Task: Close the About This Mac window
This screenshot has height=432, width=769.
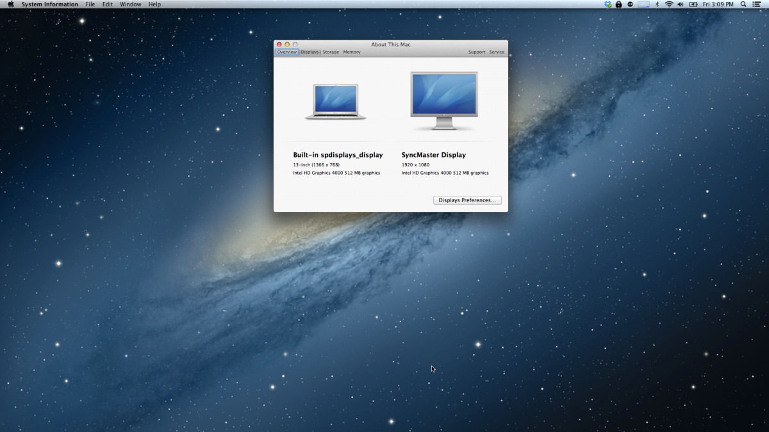Action: tap(279, 44)
